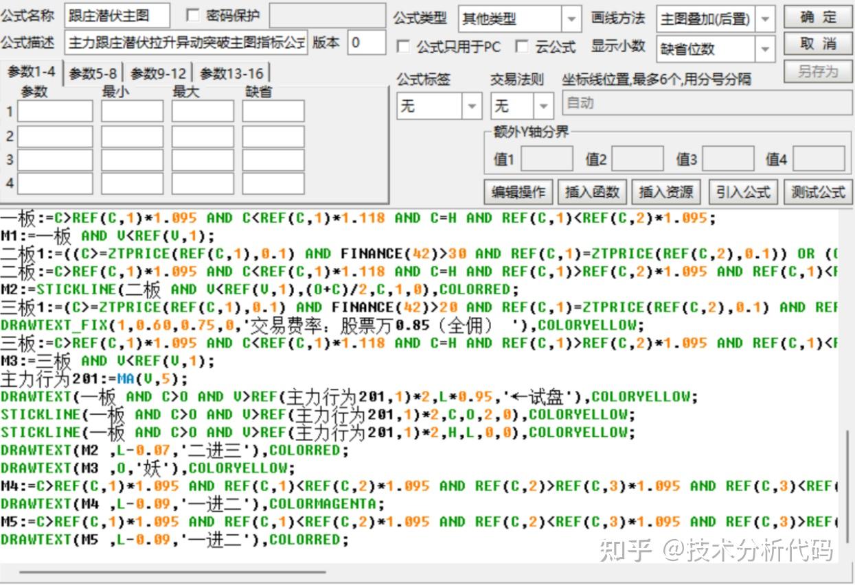Toggle the 云公式 checkbox
This screenshot has height=585, width=855.
point(522,47)
